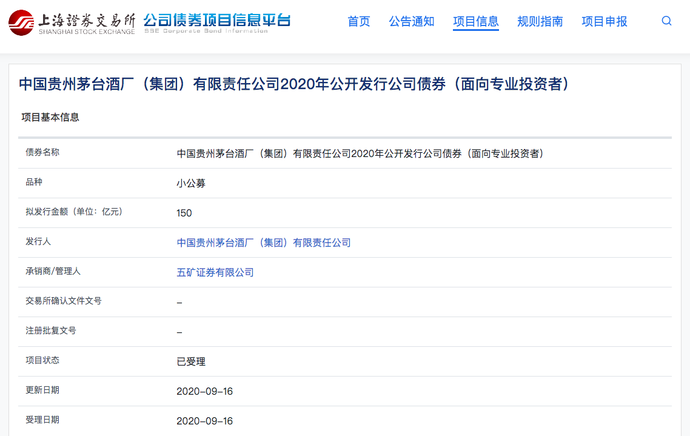This screenshot has width=690, height=436.
Task: Navigate to 项目申报
Action: [604, 21]
